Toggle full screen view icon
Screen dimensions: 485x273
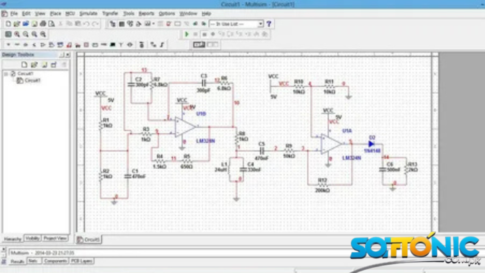click(9, 34)
